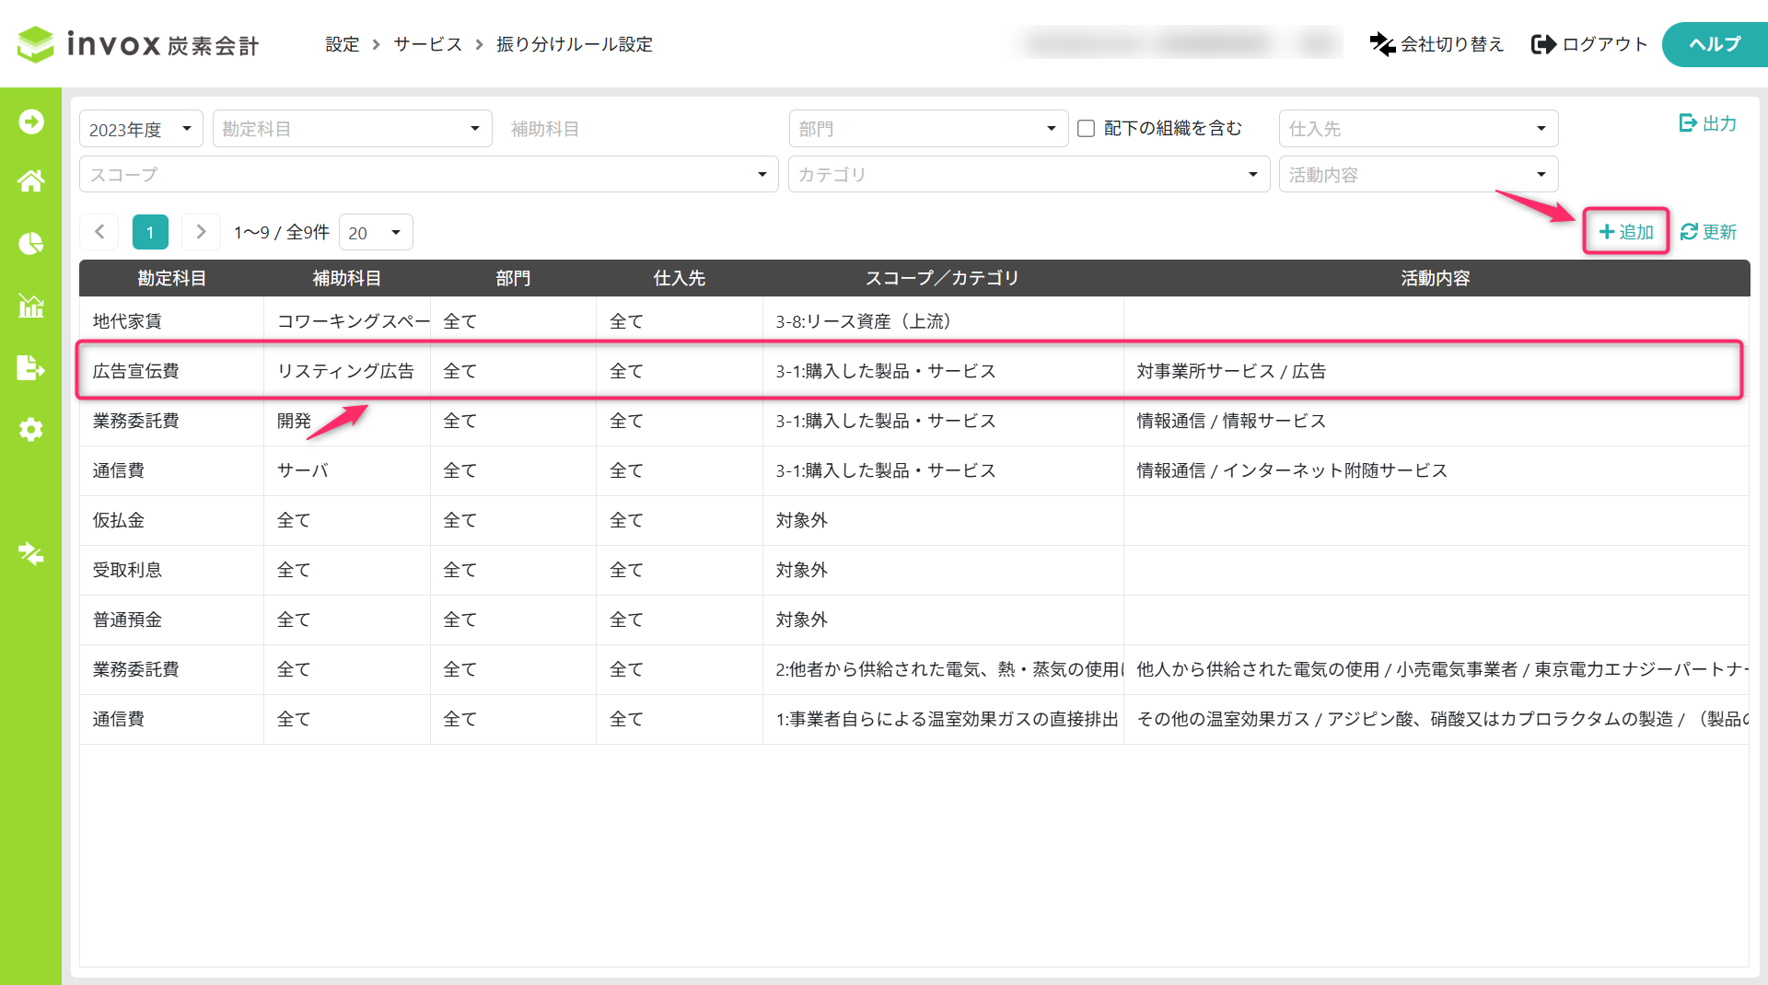This screenshot has width=1768, height=985.
Task: Open the 勘定科目 filter dropdown
Action: 352,129
